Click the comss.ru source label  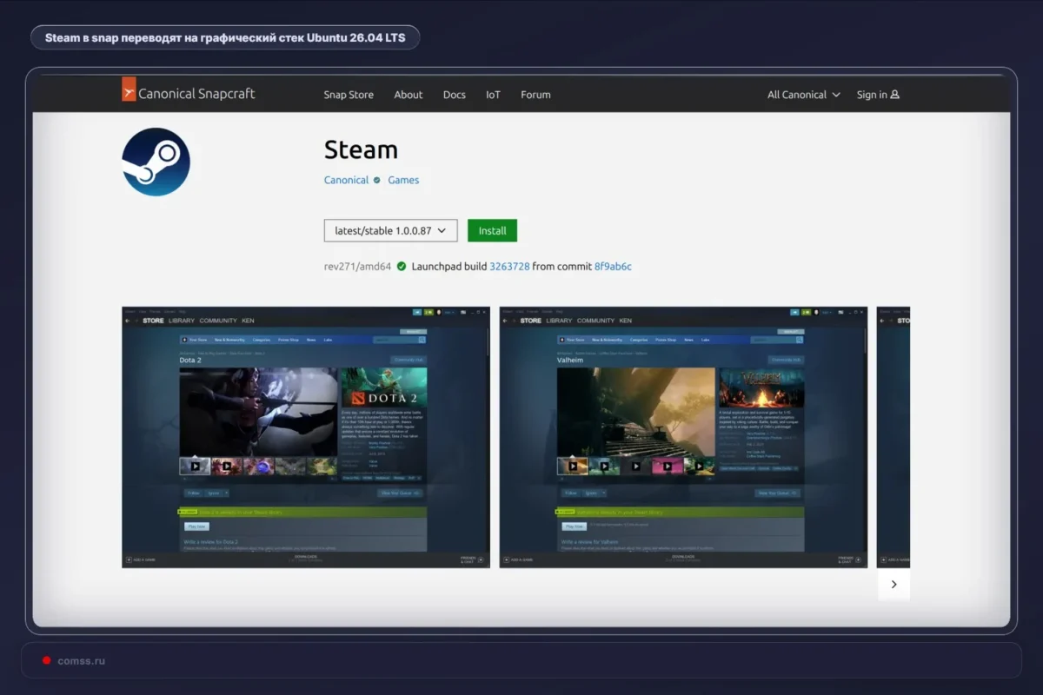tap(81, 660)
